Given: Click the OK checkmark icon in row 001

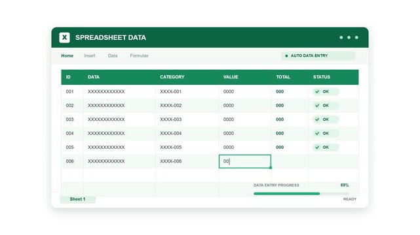Looking at the screenshot, I should coord(317,91).
